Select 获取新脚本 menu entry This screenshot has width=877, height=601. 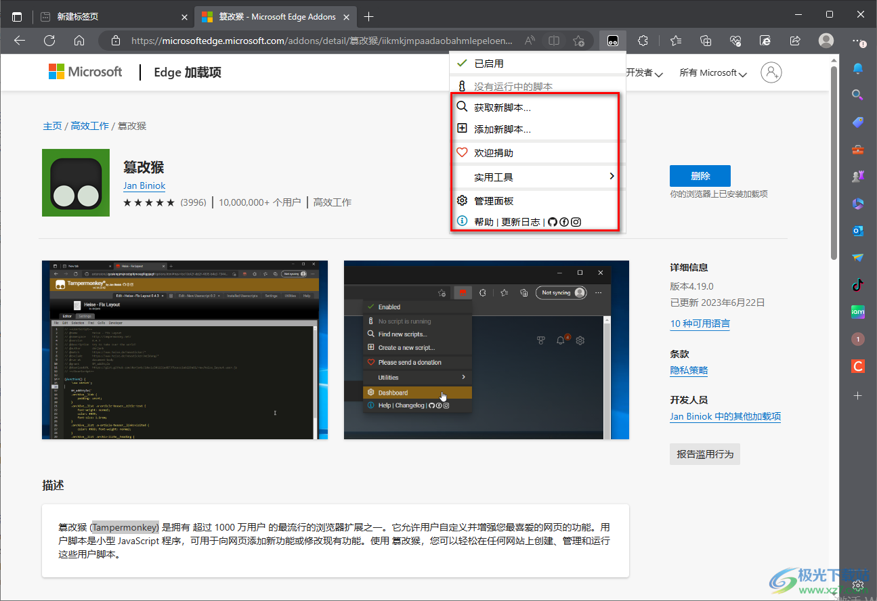[538, 108]
